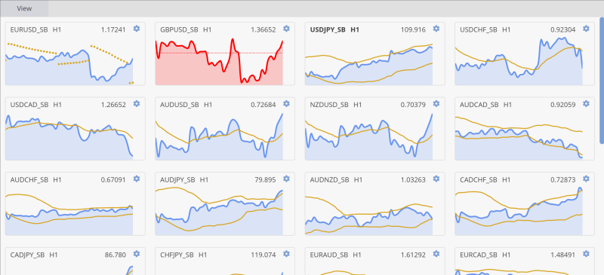Open CADCHF_SB settings gear
Viewport: 604px width, 275px height.
[x=586, y=179]
